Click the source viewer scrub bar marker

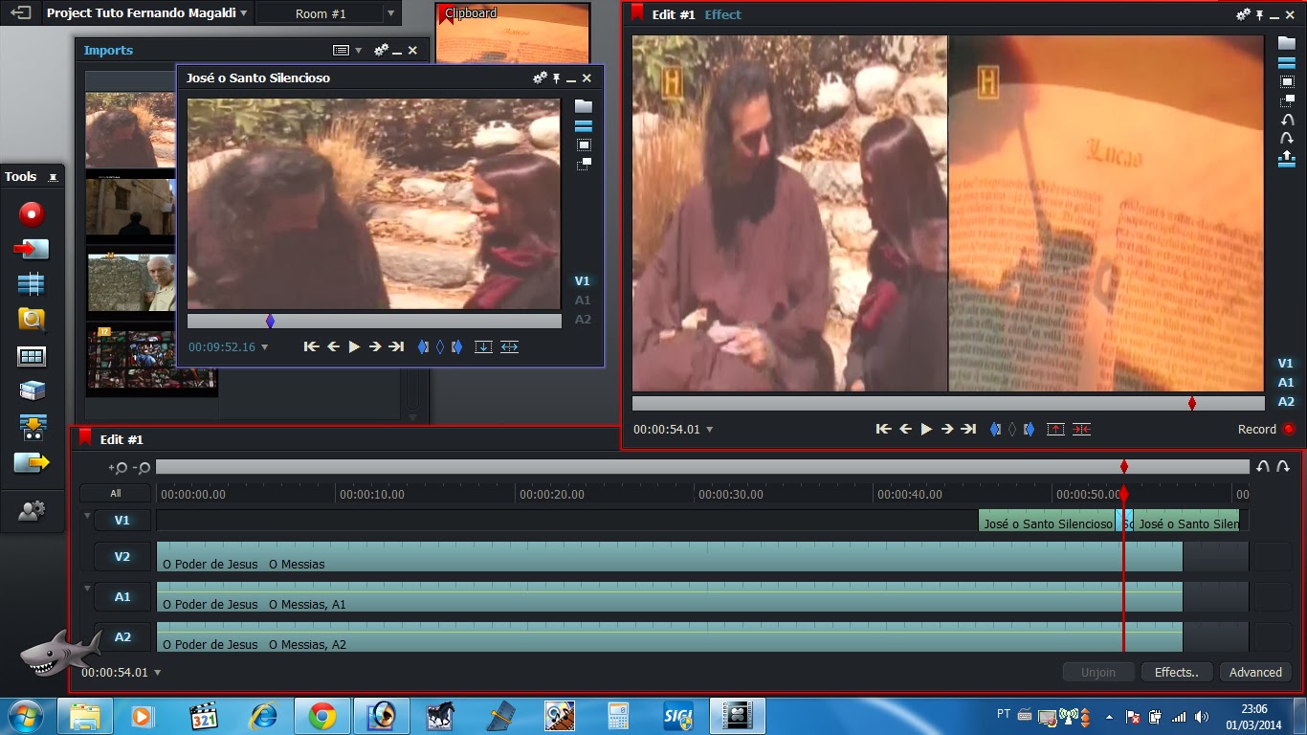[x=270, y=322]
